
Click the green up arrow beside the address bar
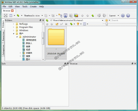click(47, 20)
